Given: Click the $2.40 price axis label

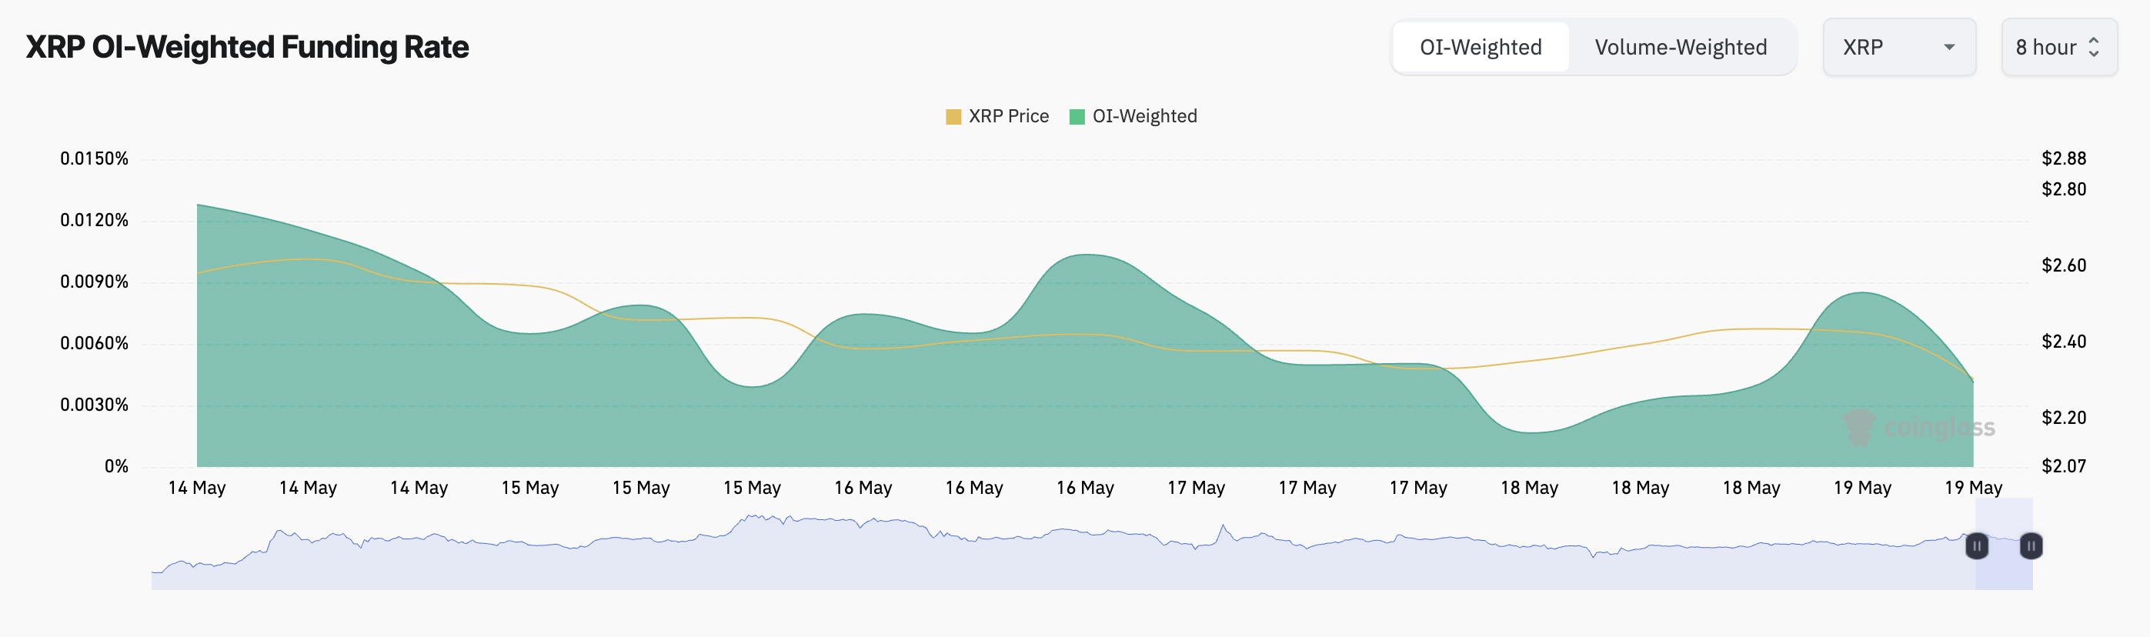Looking at the screenshot, I should pos(2063,342).
